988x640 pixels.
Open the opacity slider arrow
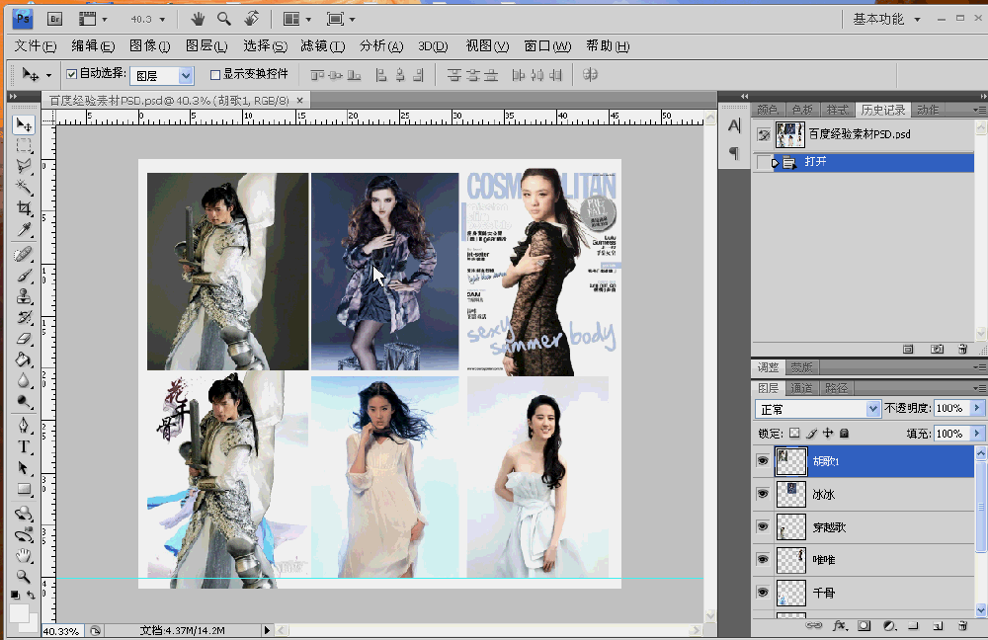coord(977,408)
